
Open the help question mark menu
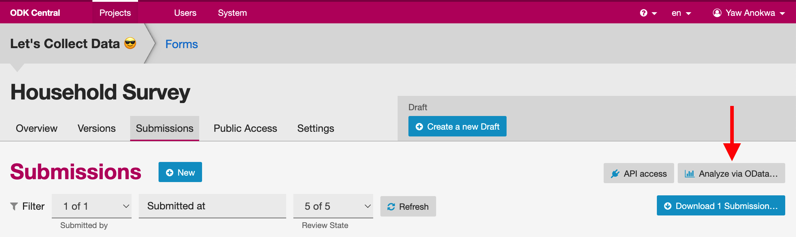(648, 13)
